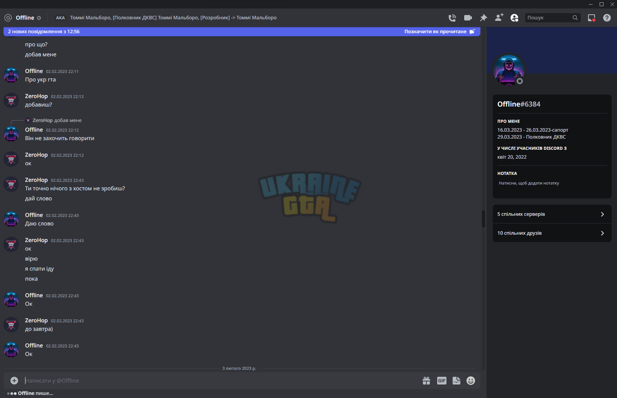Add friends to this direct message
Viewport: 617px width, 398px height.
coord(499,18)
